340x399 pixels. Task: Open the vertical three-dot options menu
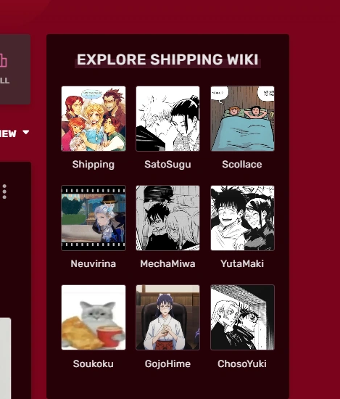pyautogui.click(x=4, y=192)
